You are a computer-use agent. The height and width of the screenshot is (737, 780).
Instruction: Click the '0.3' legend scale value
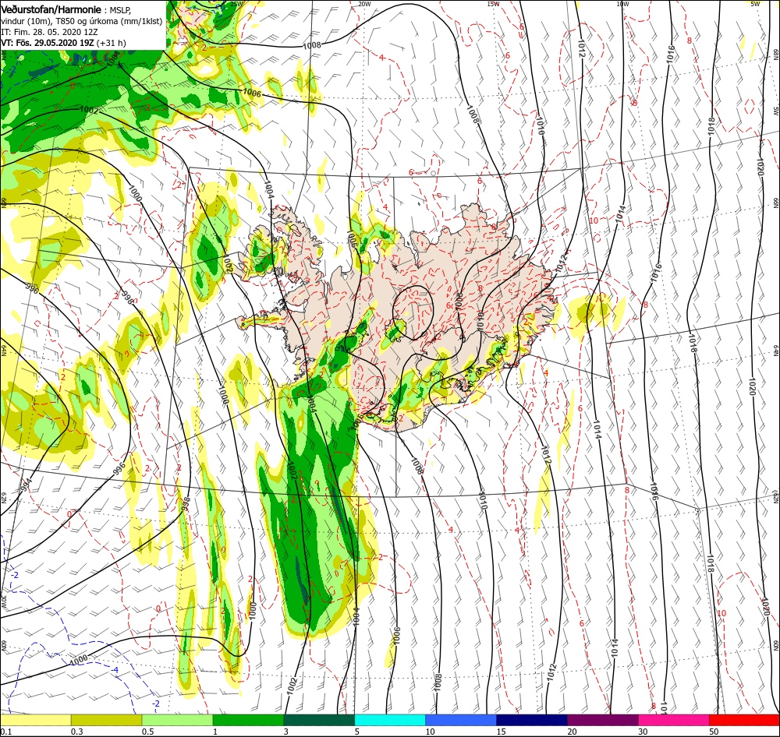76,732
